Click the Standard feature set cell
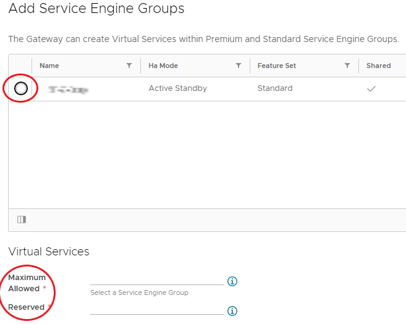 click(x=275, y=88)
